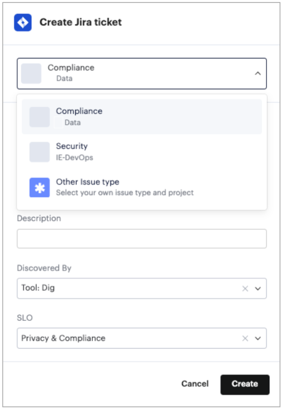Expand the Discovered By dropdown arrow
This screenshot has height=410, width=283.
click(x=258, y=289)
